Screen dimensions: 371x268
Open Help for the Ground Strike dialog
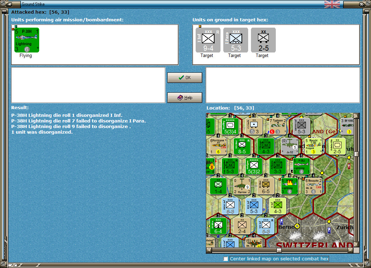coord(184,97)
